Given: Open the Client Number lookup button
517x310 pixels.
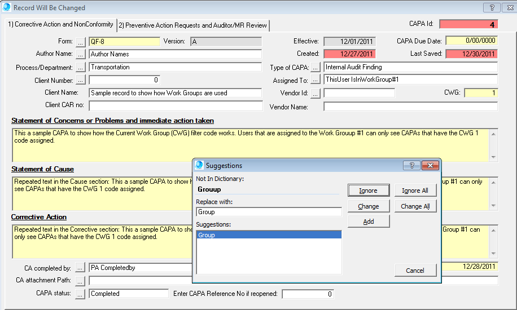Looking at the screenshot, I should [80, 81].
